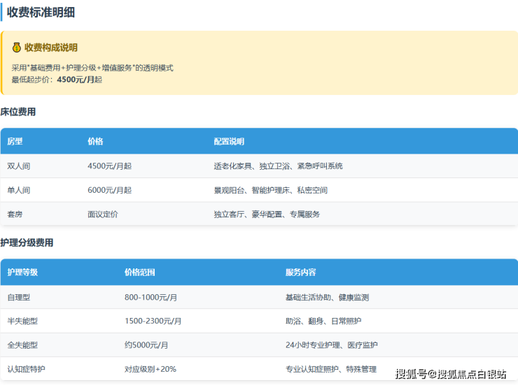Image resolution: width=518 pixels, height=385 pixels.
Task: Click the 护理等级 column header
Action: pyautogui.click(x=22, y=273)
